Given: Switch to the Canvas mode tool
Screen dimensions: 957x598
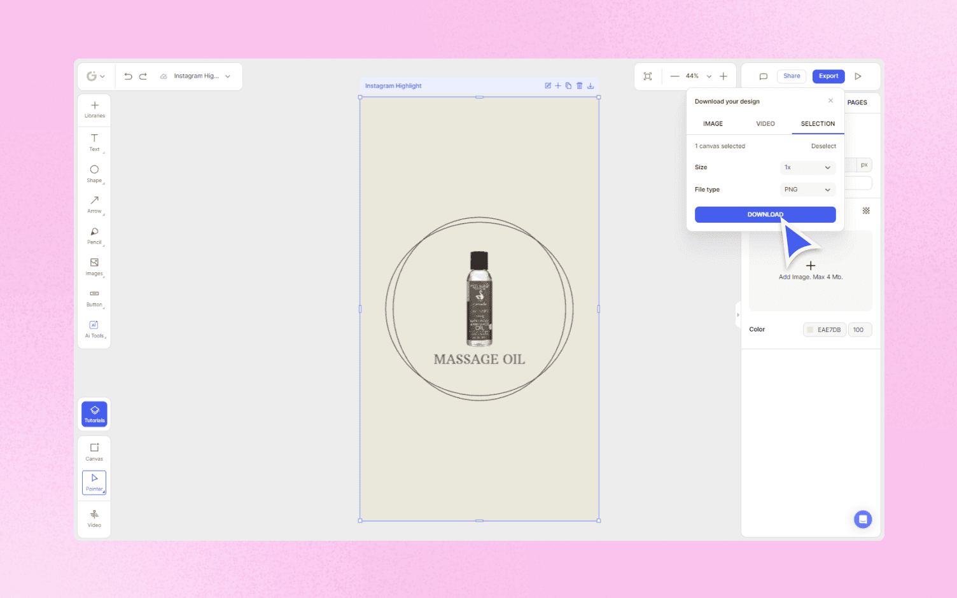Looking at the screenshot, I should [94, 450].
